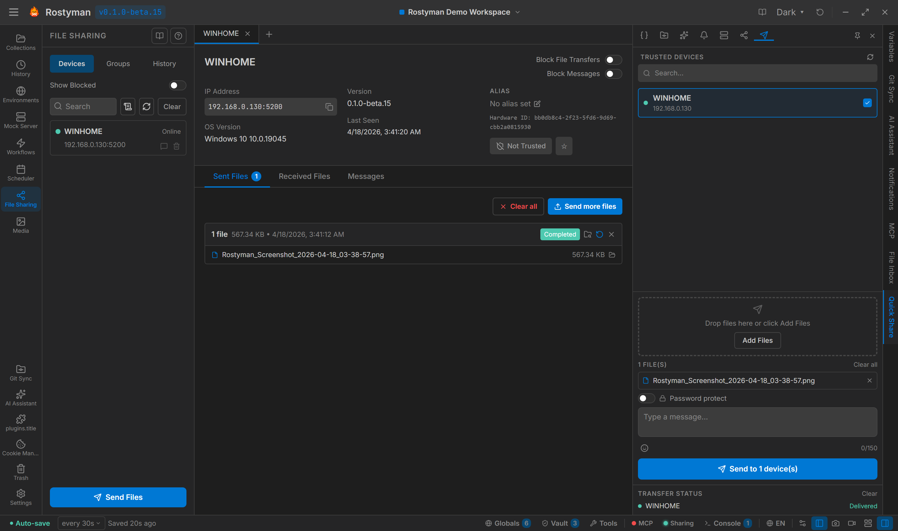Uncheck the WINHOME trusted device checkbox

pyautogui.click(x=867, y=103)
